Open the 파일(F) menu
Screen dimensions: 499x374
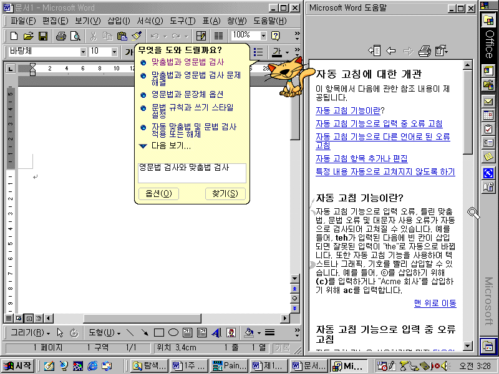point(23,21)
